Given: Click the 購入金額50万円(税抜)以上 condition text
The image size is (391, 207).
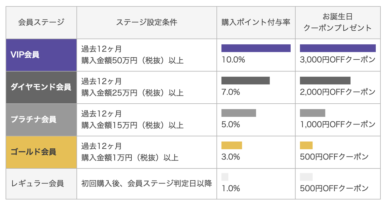Looking at the screenshot, I should (x=132, y=61).
